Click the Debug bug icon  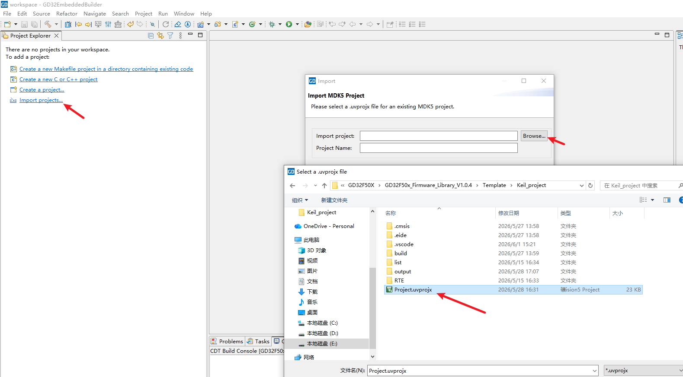272,24
